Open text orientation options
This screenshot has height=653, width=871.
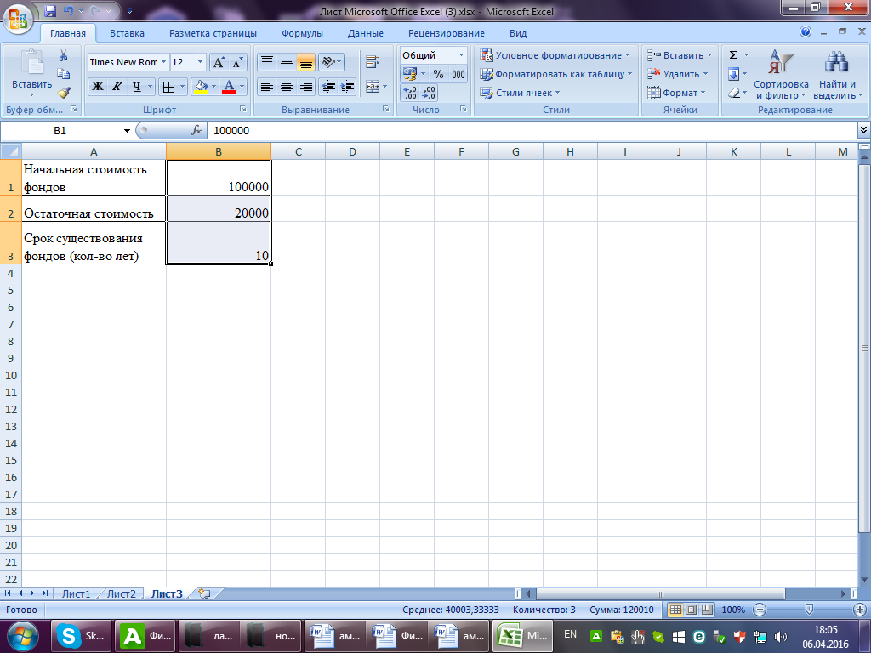(x=332, y=61)
